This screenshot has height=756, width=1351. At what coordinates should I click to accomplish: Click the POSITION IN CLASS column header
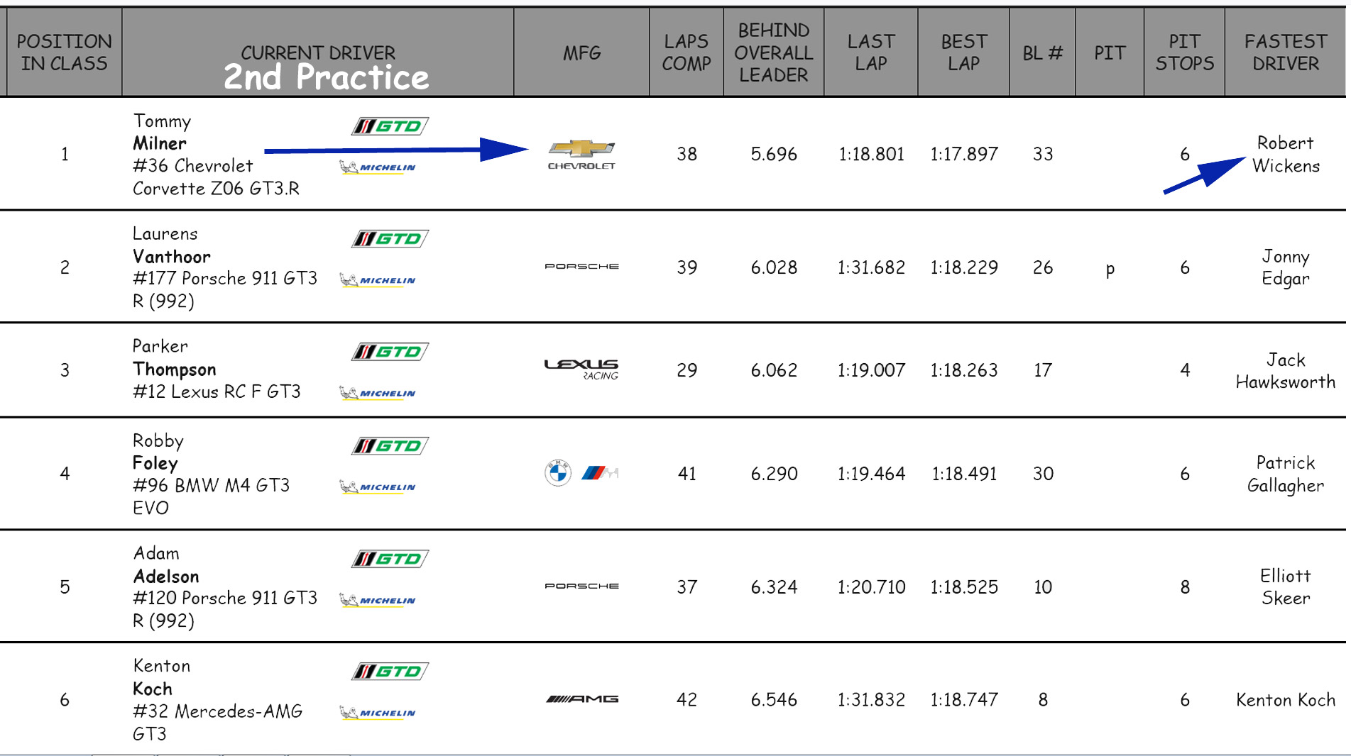(x=64, y=52)
